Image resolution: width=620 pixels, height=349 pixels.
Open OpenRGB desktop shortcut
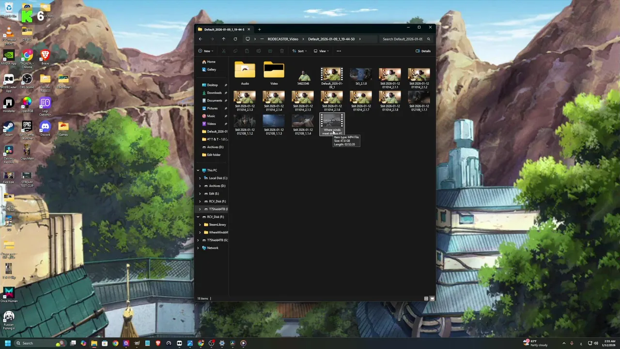(x=27, y=105)
